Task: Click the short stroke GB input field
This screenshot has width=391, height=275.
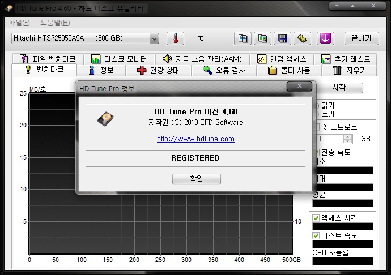Action: 329,139
